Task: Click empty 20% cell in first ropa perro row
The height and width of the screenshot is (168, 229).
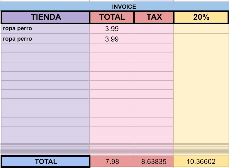Action: pyautogui.click(x=201, y=29)
